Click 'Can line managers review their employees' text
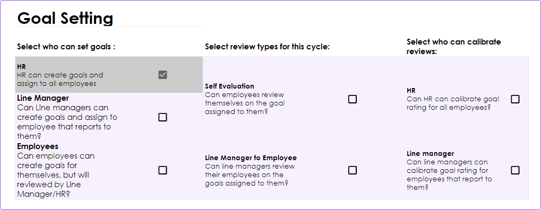 click(x=250, y=175)
